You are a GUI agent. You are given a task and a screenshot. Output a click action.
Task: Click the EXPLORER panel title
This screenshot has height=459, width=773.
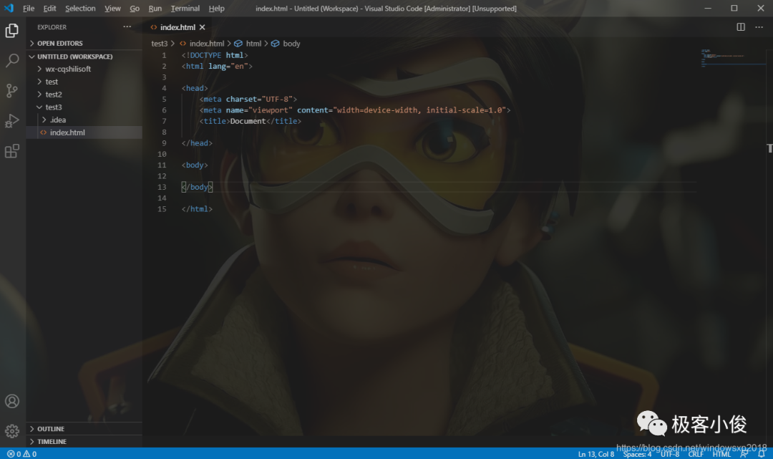tap(52, 27)
